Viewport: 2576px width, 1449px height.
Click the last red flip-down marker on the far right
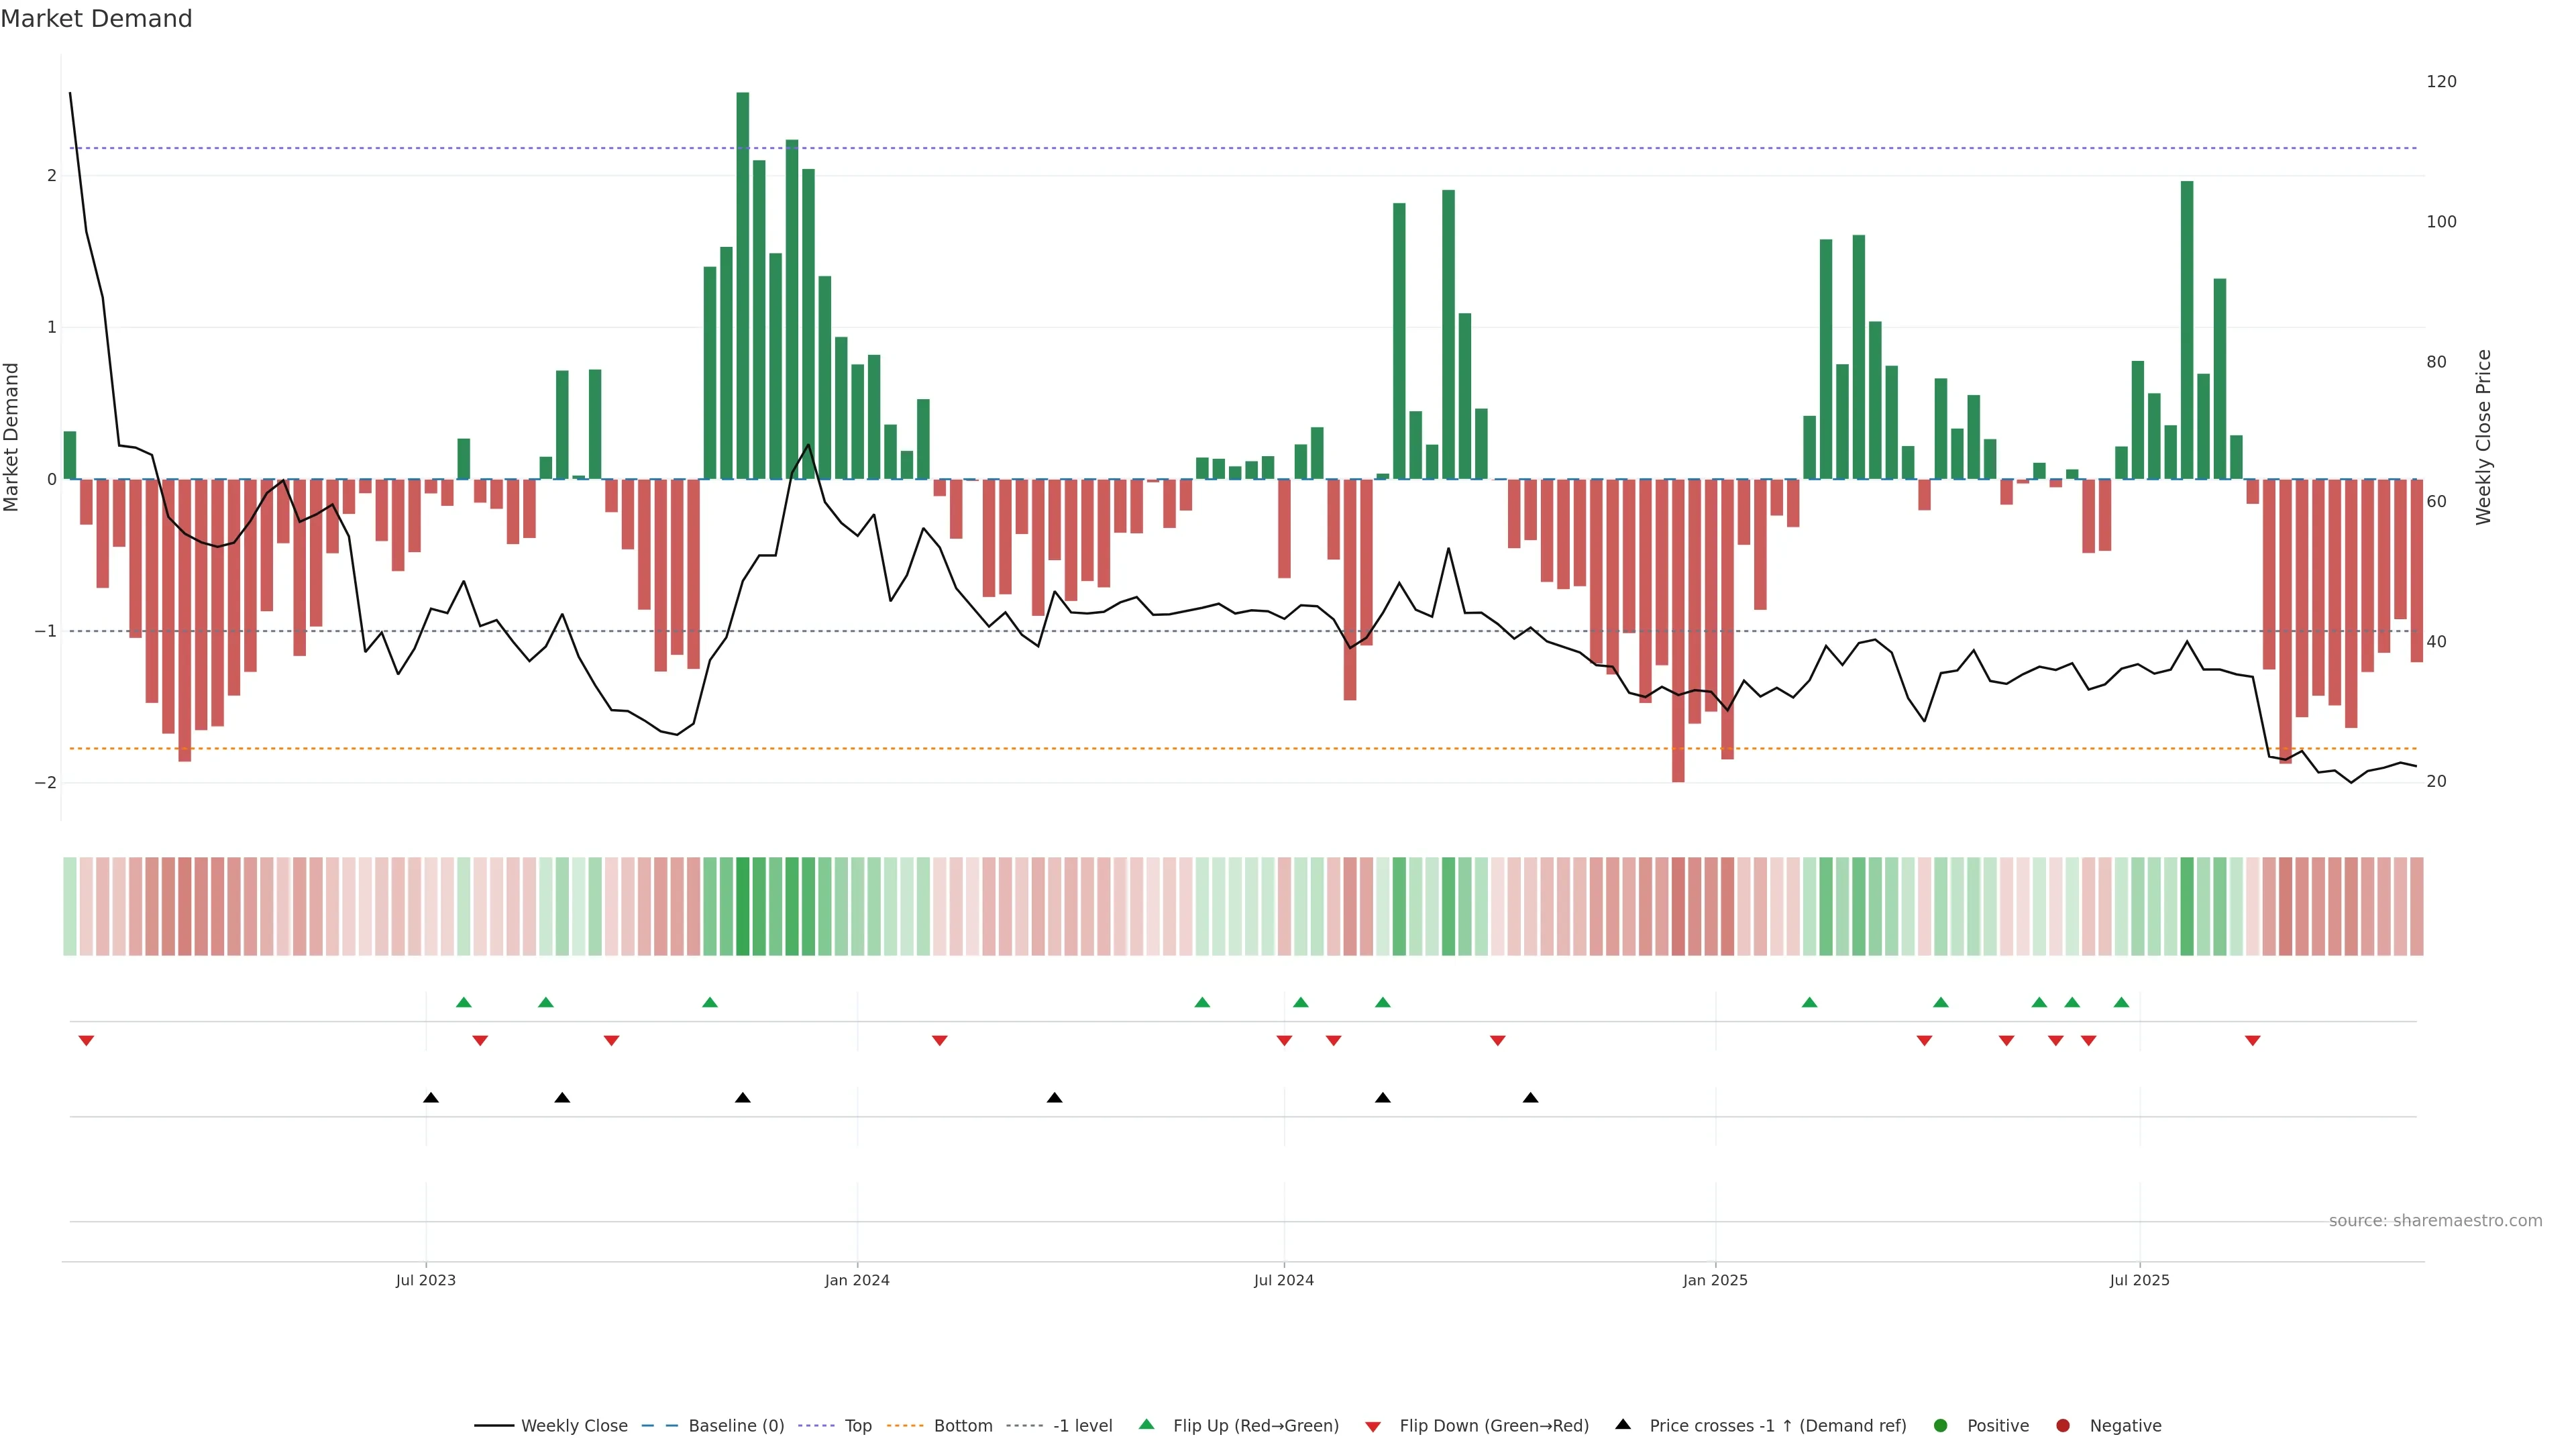(2252, 1041)
